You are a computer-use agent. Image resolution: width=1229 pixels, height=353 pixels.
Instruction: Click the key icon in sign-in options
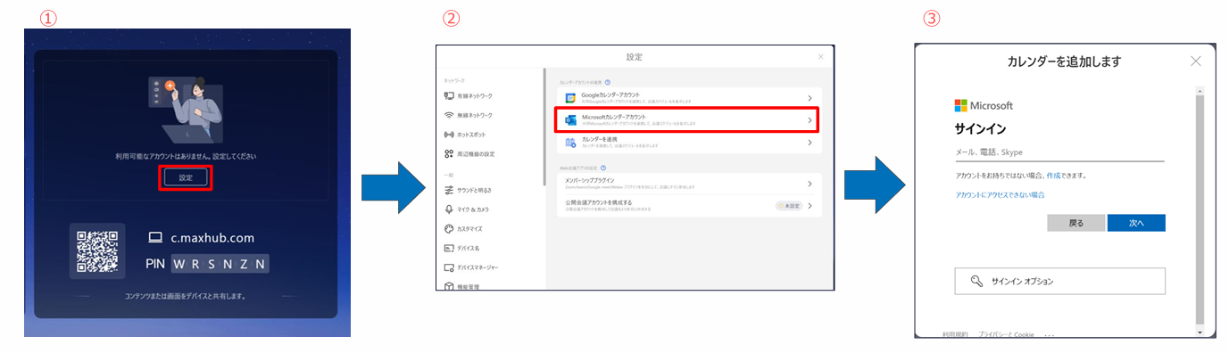click(976, 281)
